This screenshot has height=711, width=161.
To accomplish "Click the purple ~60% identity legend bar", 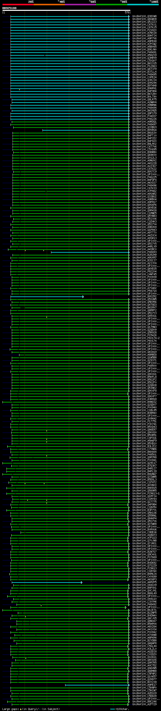I will click(x=80, y=5).
